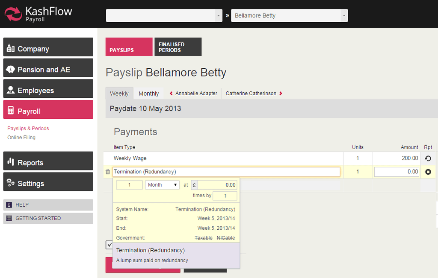
Task: Expand the company selector dropdown
Action: 219,16
